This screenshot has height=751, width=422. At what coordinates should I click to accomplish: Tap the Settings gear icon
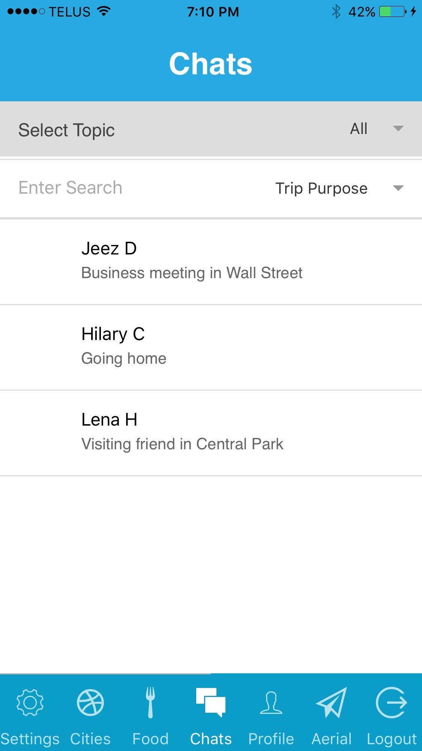click(x=30, y=703)
